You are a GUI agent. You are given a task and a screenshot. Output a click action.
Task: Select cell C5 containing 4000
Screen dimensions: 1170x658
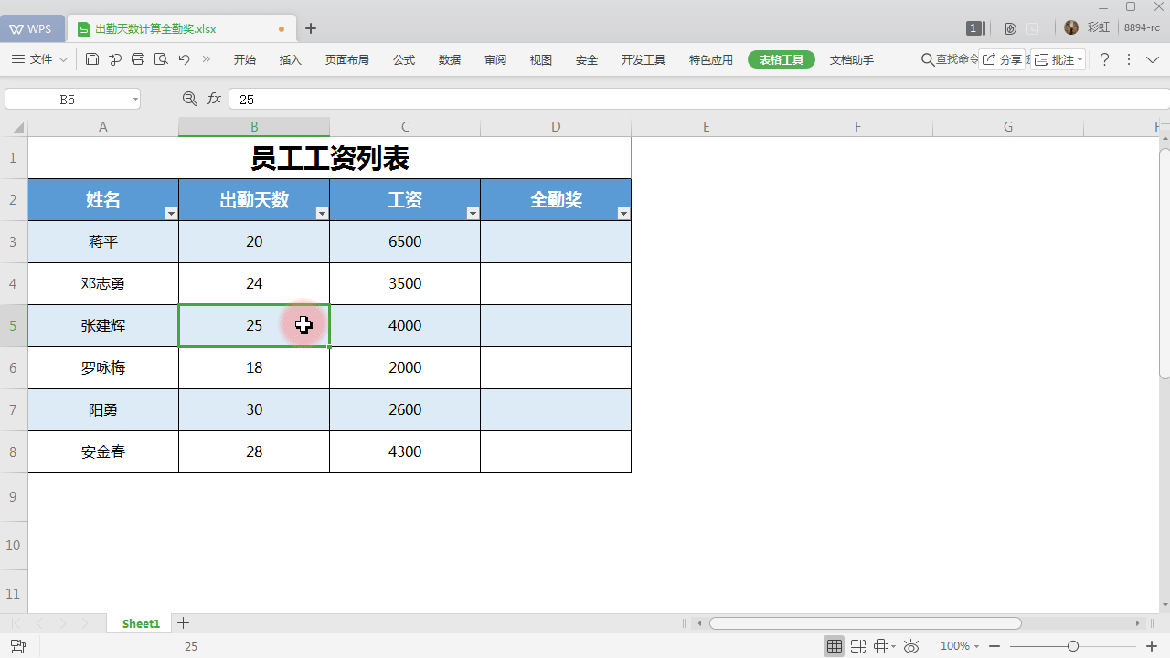[x=404, y=325]
